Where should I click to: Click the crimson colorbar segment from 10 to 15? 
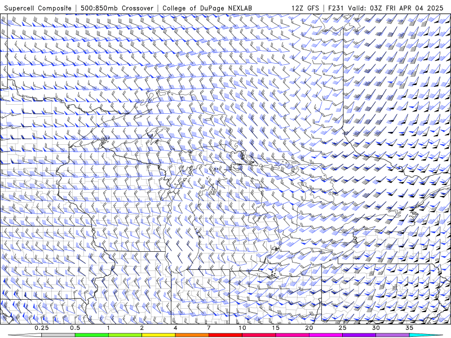click(259, 335)
